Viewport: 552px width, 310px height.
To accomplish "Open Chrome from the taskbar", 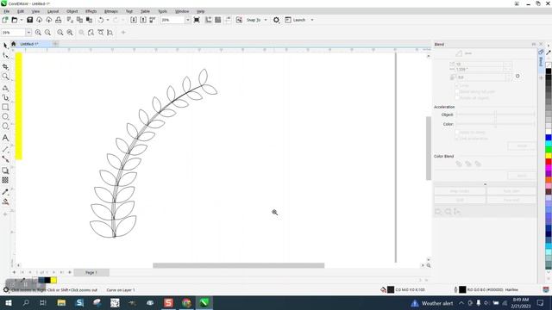I will pos(186,303).
